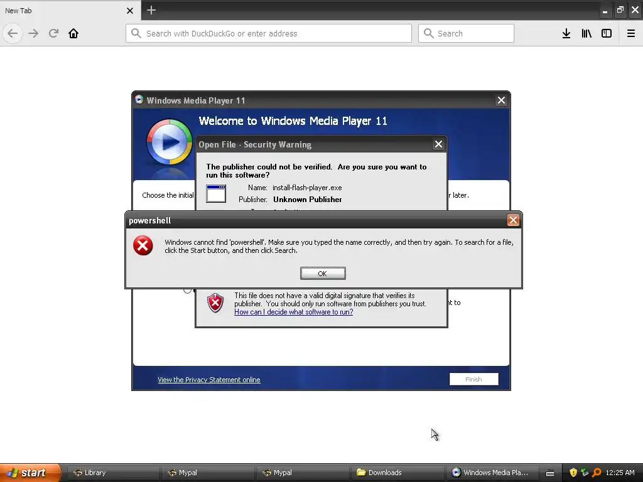Screen dimensions: 643x482
Task: Go to the browser home page
Action: click(x=73, y=33)
